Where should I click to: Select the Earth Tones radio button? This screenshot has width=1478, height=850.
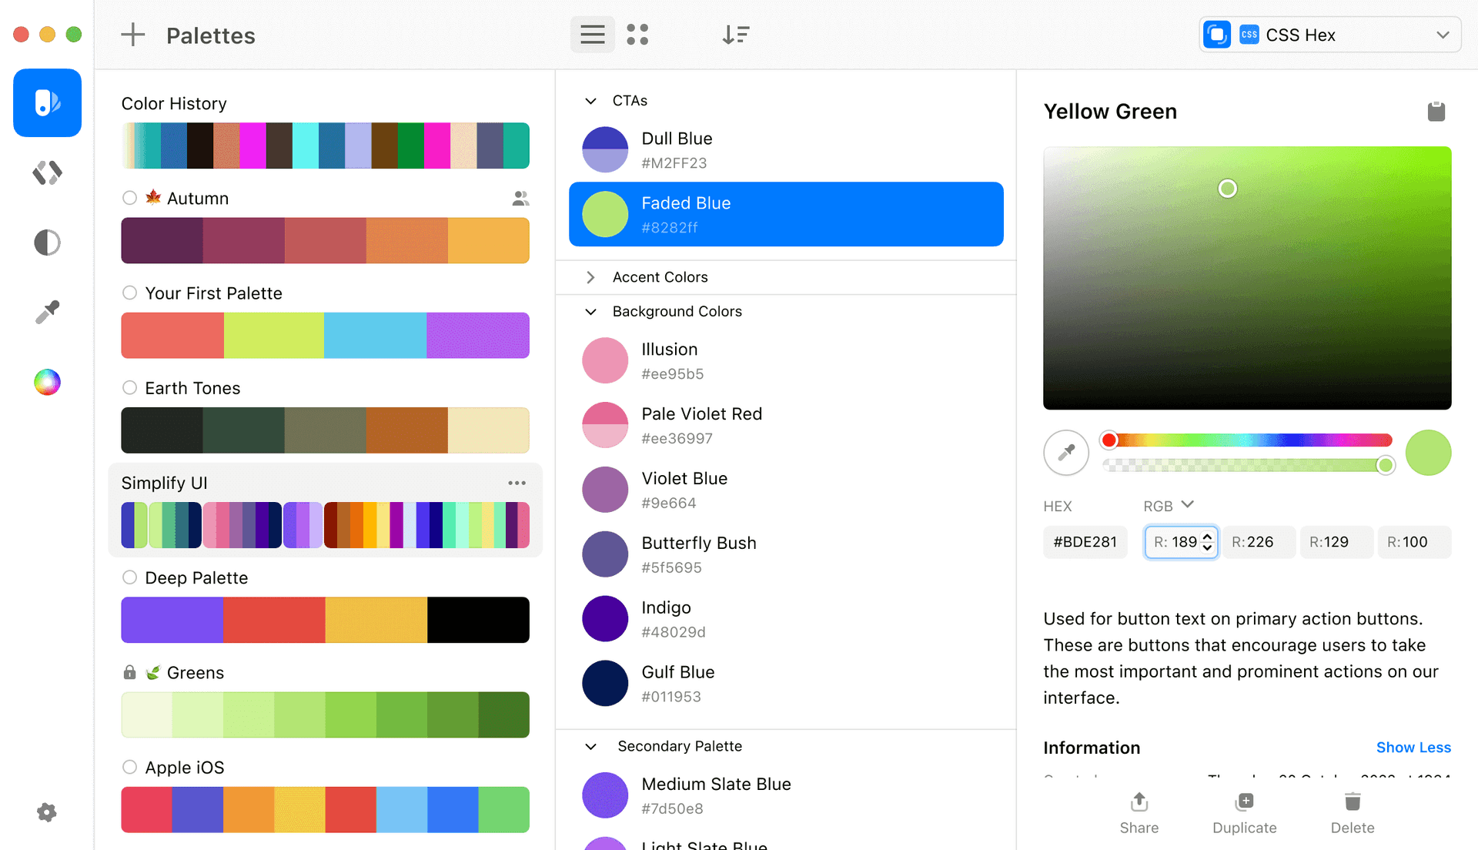[129, 387]
